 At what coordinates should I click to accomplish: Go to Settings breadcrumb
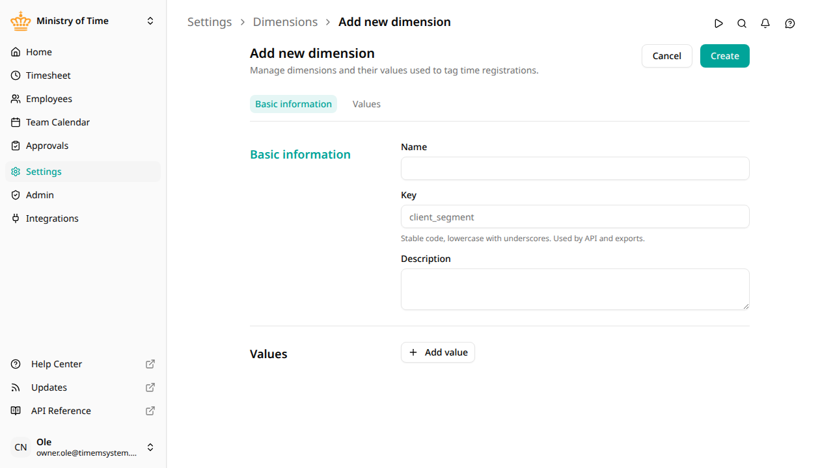click(210, 22)
